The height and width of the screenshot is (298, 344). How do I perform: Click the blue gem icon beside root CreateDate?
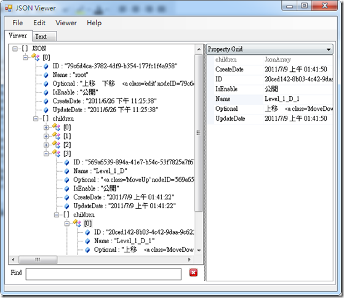click(x=46, y=101)
